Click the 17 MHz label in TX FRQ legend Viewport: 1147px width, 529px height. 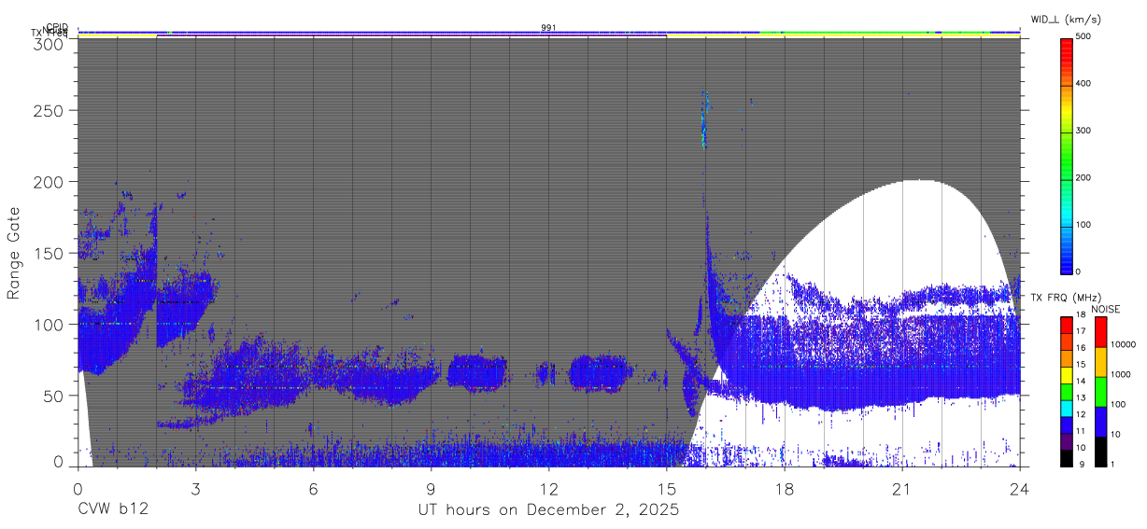(1083, 331)
